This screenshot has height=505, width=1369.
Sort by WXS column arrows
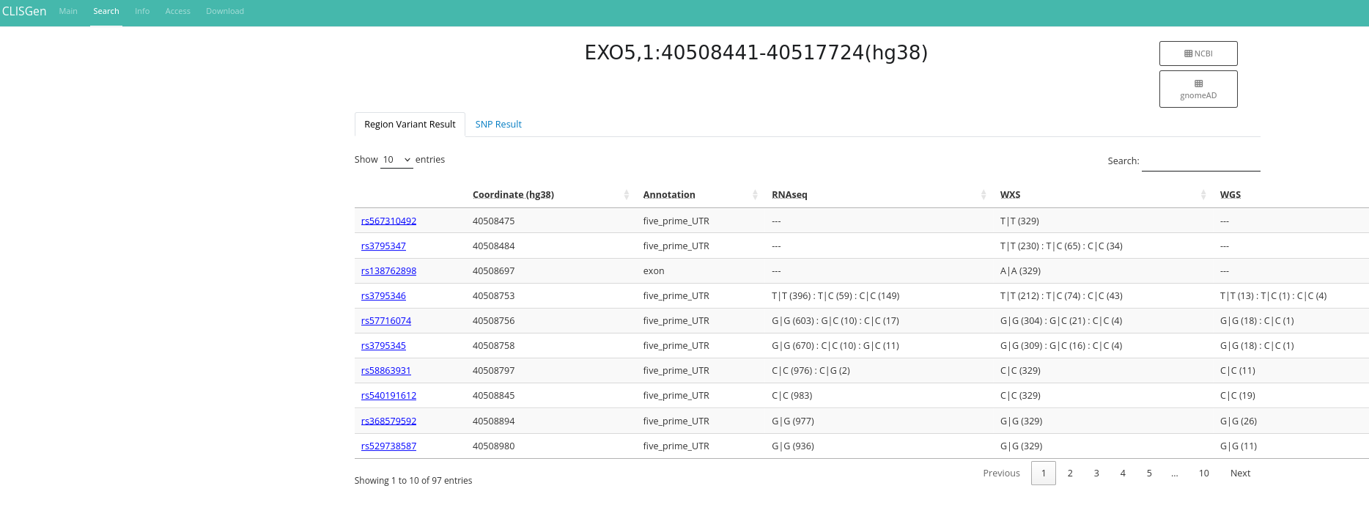[x=1203, y=195]
